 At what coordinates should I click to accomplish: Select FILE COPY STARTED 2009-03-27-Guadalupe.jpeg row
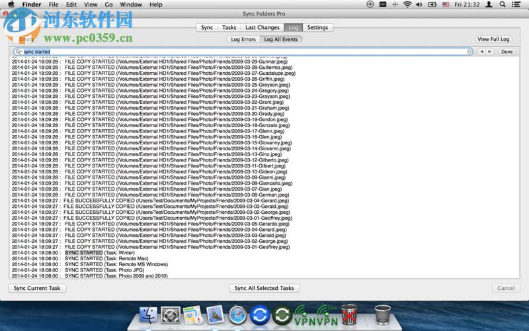click(153, 73)
